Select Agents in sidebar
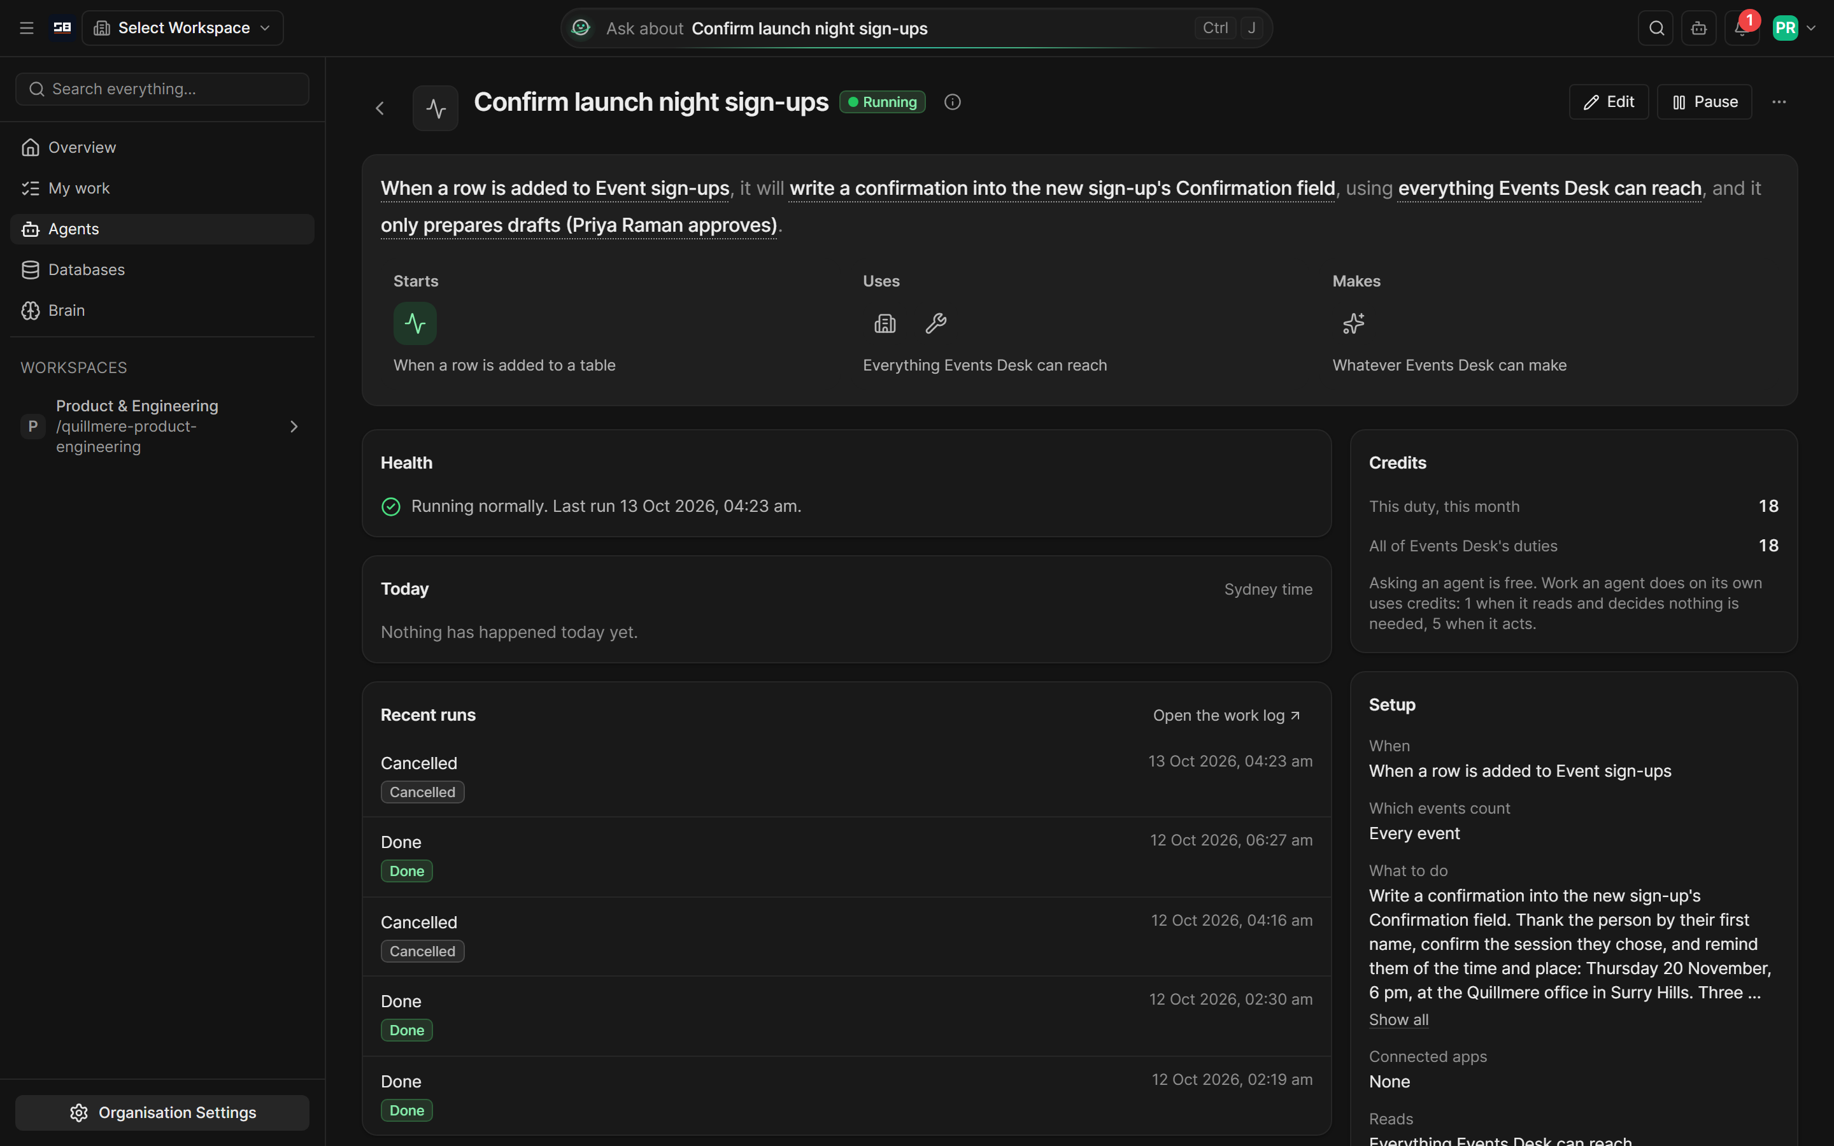The height and width of the screenshot is (1146, 1834). coord(162,229)
